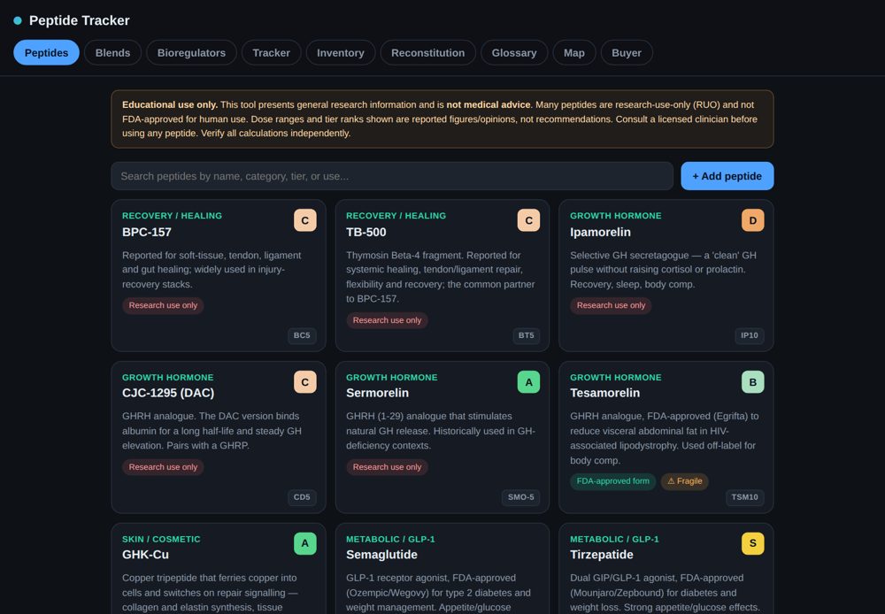Click tier B badge on Tesamorelin card
This screenshot has height=614, width=885.
click(753, 382)
